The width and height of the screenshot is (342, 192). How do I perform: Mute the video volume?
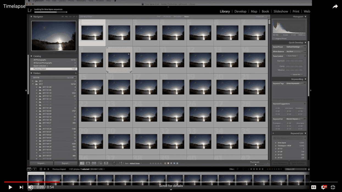pos(31,187)
